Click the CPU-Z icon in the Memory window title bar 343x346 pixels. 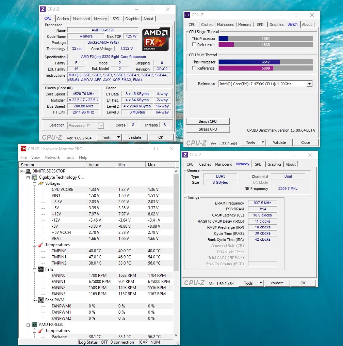pos(185,155)
